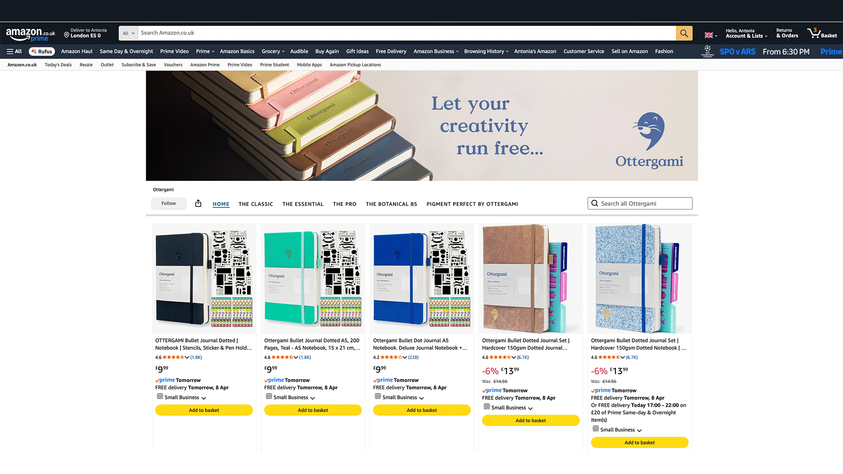Click the 6.7K ratings link of brown journal
The height and width of the screenshot is (474, 843).
[x=522, y=357]
